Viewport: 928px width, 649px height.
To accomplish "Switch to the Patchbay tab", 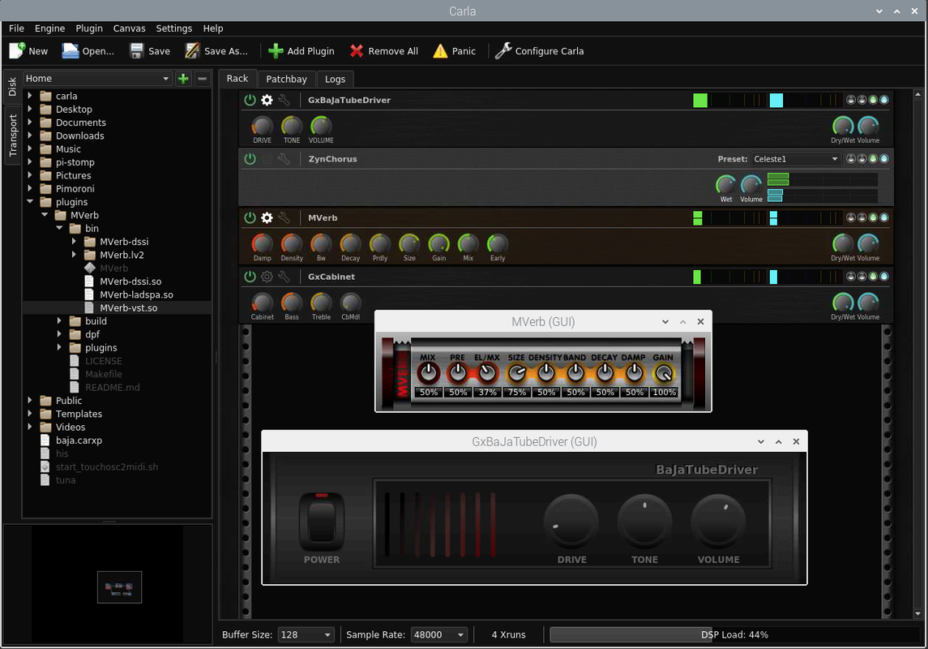I will 286,79.
